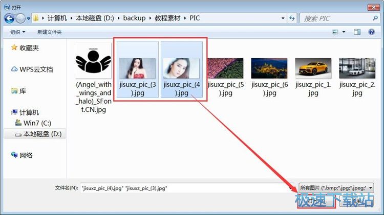Screen dimensions: 384x215
Task: Select 网络 in the navigation pane
Action: click(26, 155)
